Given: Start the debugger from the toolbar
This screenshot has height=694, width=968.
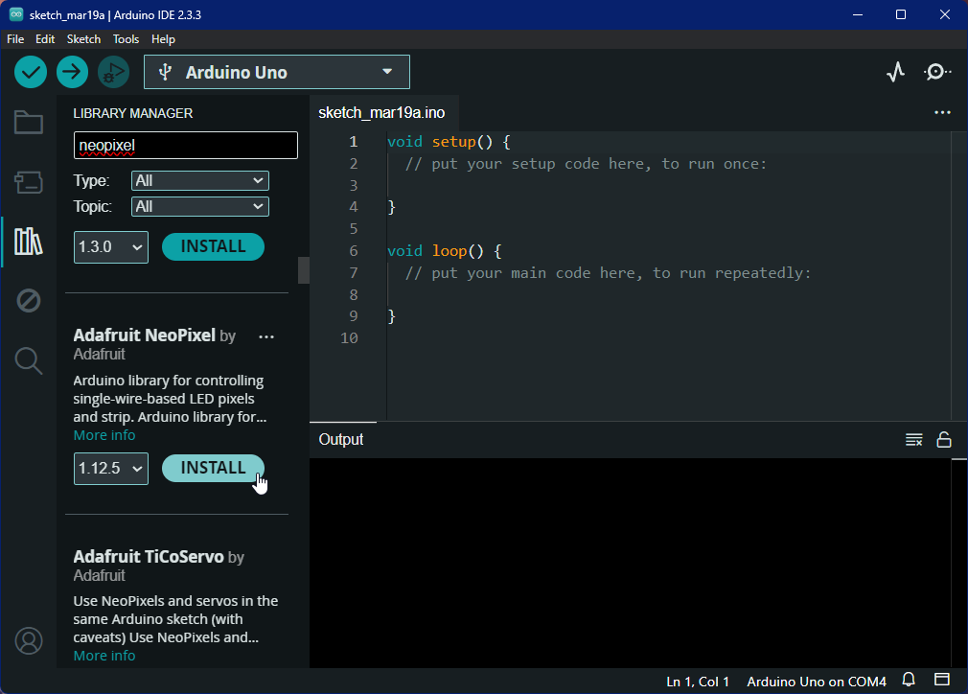Looking at the screenshot, I should (113, 72).
